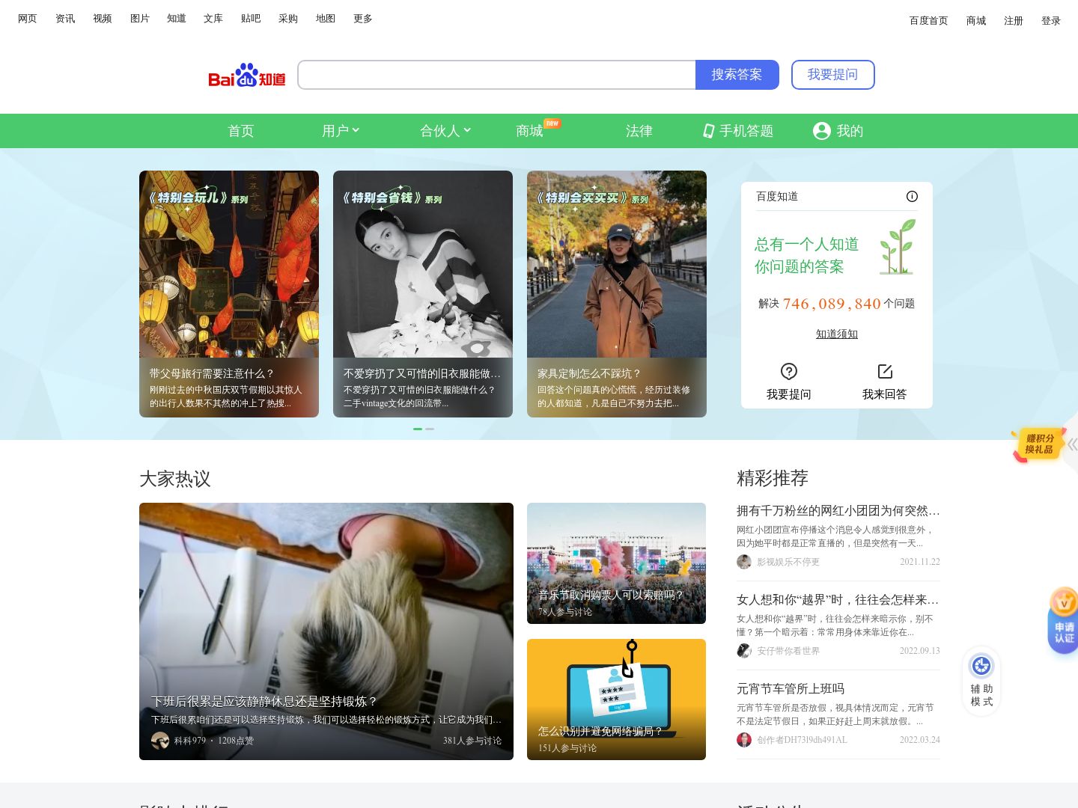
Task: Click 贴吧 in the top navigation
Action: pos(251,19)
